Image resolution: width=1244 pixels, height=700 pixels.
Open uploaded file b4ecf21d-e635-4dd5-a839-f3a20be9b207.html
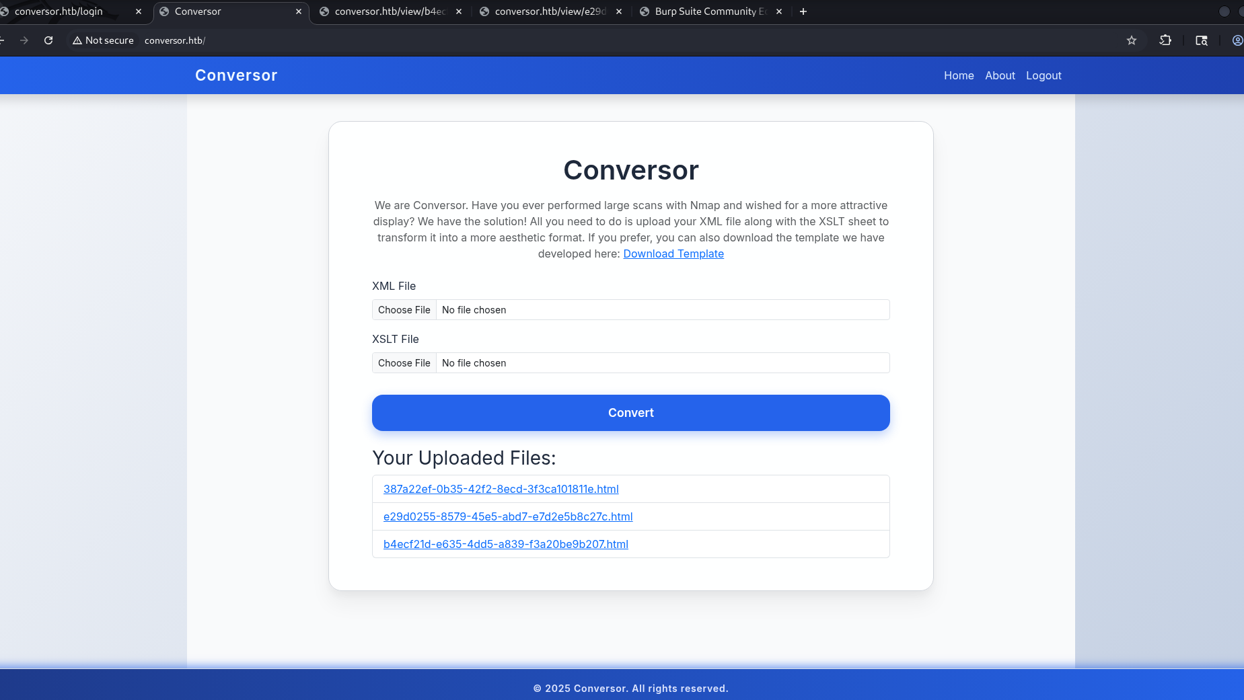click(505, 544)
